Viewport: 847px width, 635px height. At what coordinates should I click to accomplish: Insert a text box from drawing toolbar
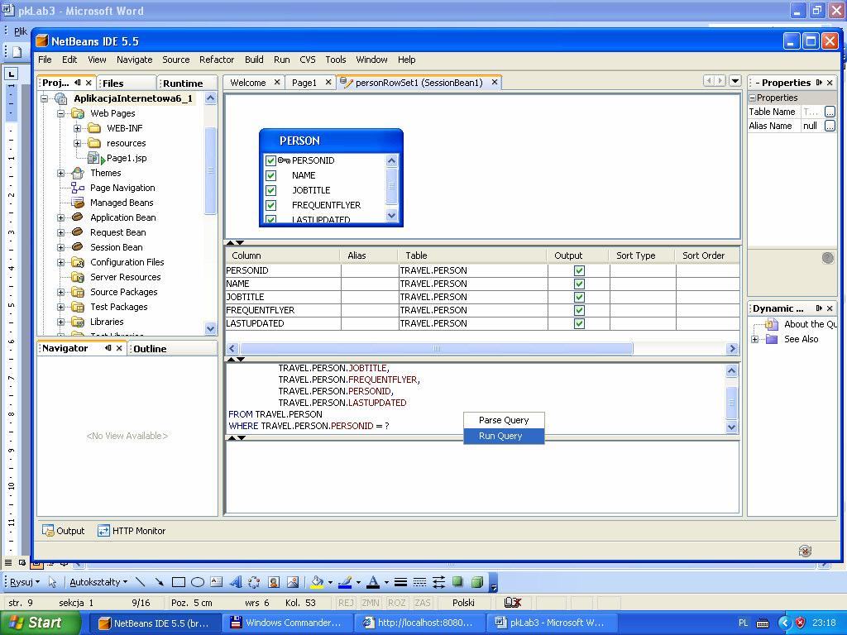[x=217, y=582]
